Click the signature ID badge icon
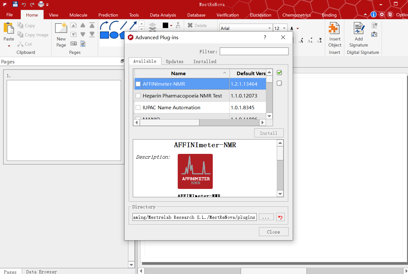The height and width of the screenshot is (274, 408). [375, 34]
